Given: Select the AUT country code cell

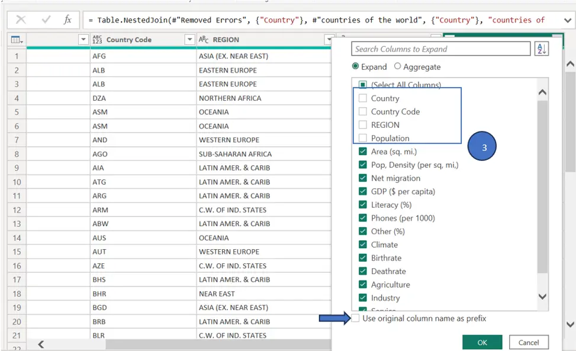Looking at the screenshot, I should point(143,252).
